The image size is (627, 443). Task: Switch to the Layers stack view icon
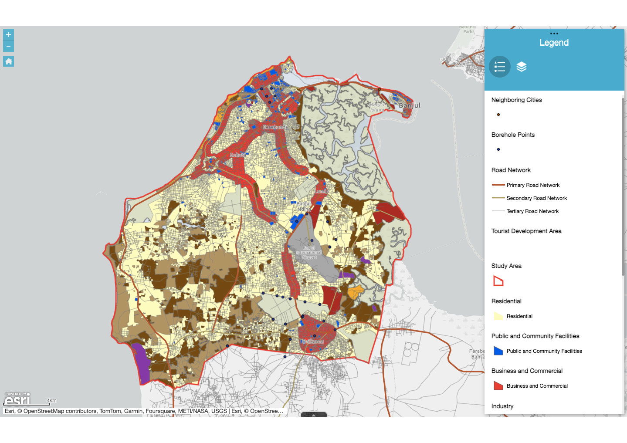522,67
